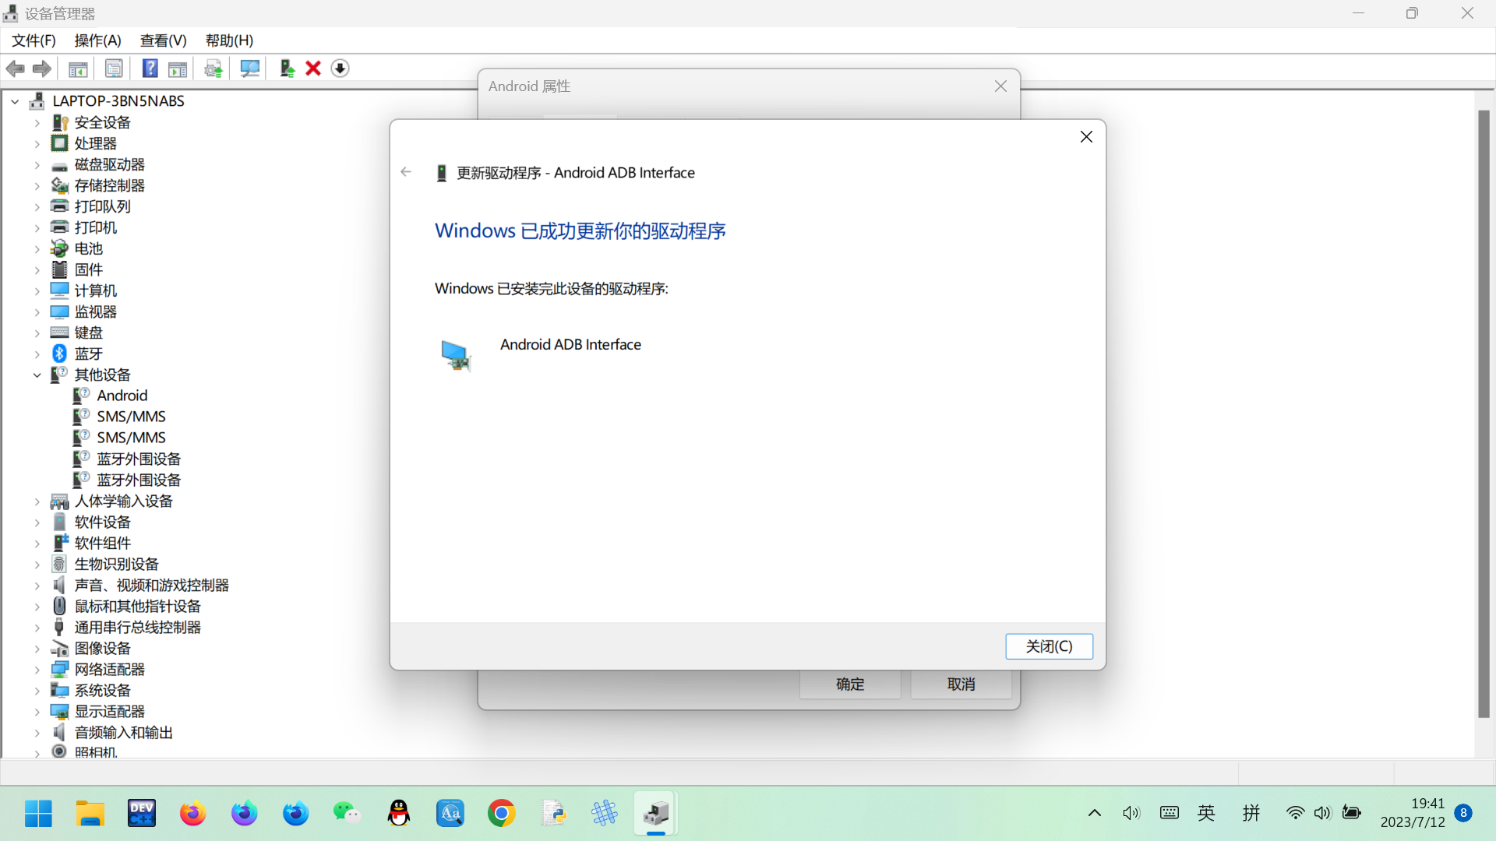
Task: Click Scan for hardware changes monitor icon
Action: (249, 69)
